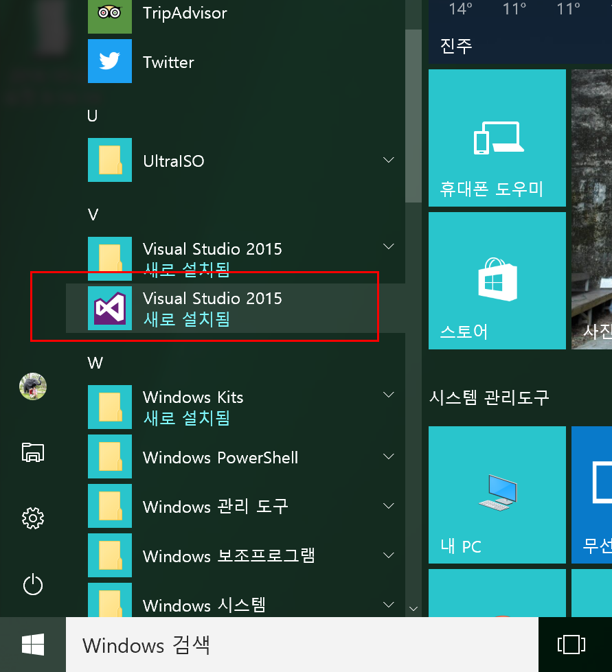612x672 pixels.
Task: Expand the Visual Studio 2015 folder chevron
Action: [x=389, y=246]
